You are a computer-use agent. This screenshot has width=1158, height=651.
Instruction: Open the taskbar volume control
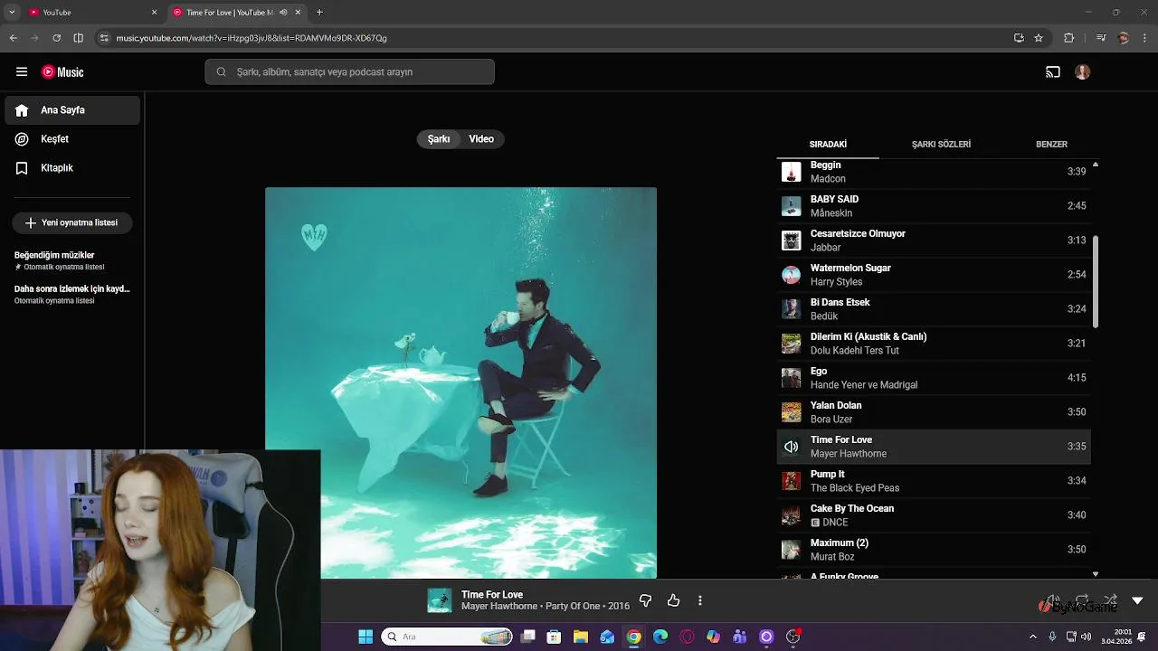click(1086, 637)
